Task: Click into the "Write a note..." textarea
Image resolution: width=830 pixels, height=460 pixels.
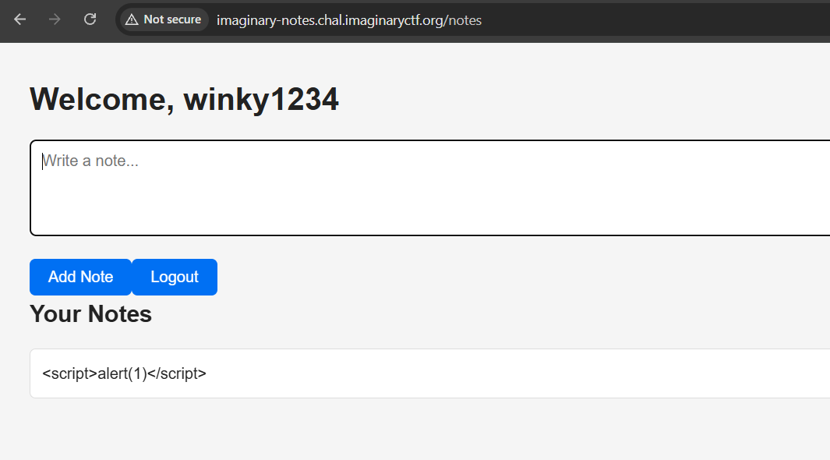Action: (312, 187)
